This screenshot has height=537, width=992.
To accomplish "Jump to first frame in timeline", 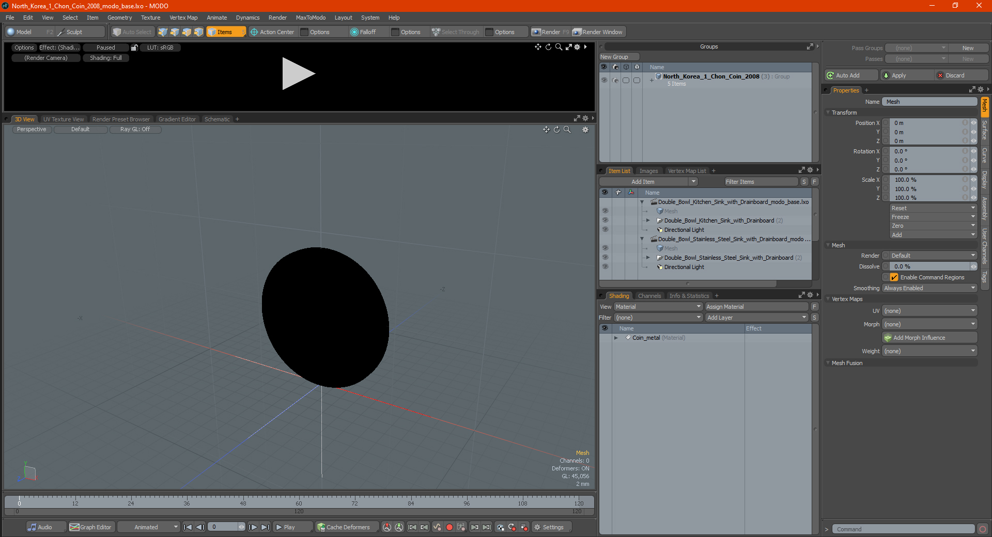I will tap(188, 527).
